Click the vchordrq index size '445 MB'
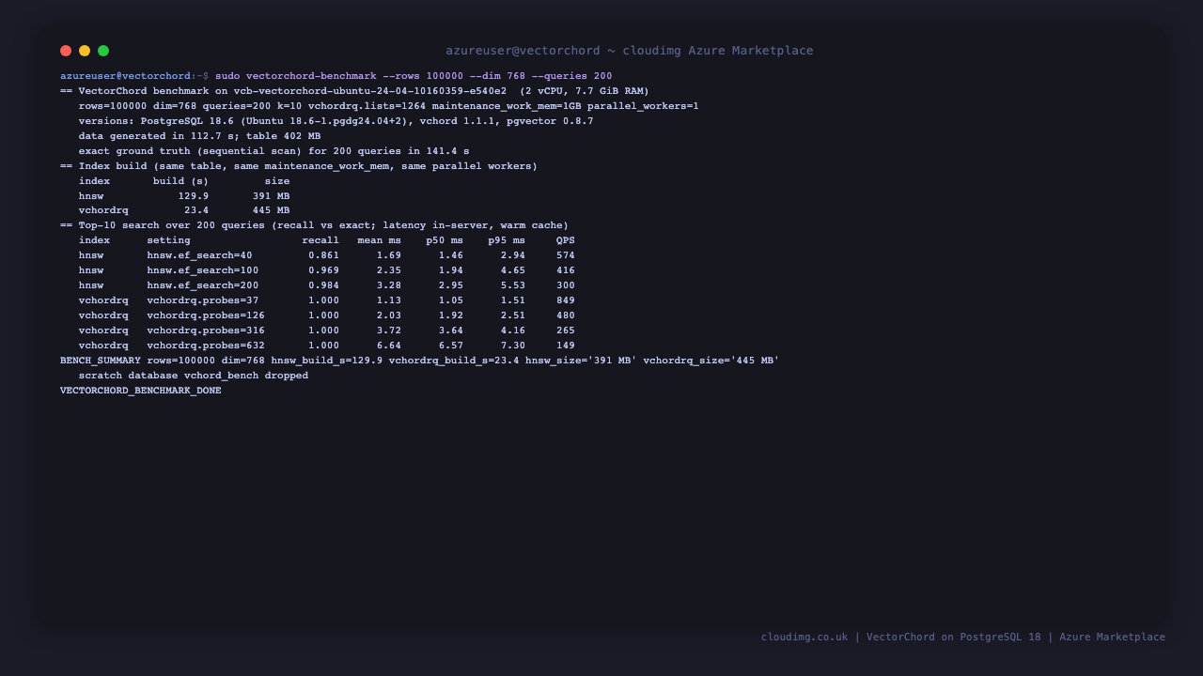 (271, 210)
